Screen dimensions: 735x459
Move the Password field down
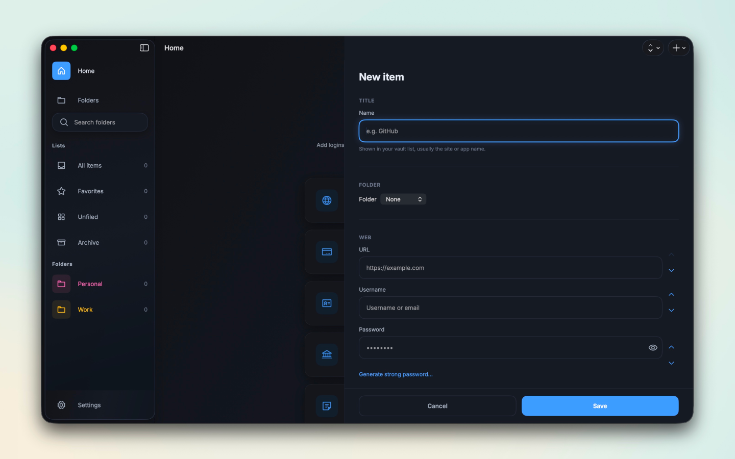coord(672,364)
